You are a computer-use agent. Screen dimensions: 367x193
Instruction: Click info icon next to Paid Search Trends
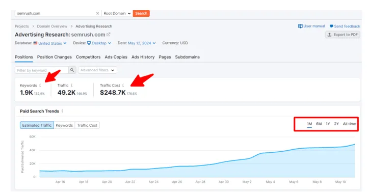pos(62,111)
